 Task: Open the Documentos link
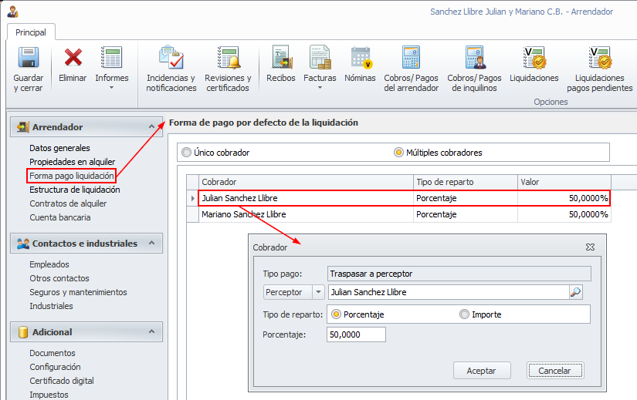coord(53,353)
